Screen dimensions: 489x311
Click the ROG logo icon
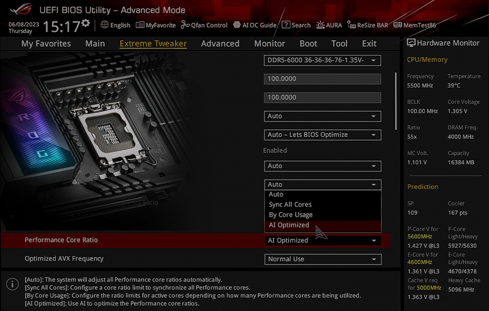click(x=21, y=9)
